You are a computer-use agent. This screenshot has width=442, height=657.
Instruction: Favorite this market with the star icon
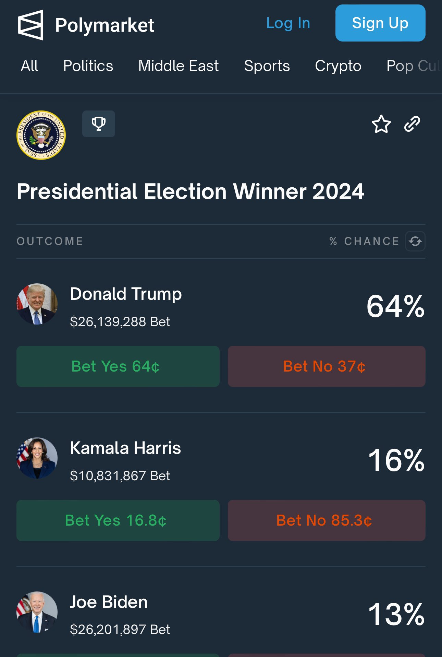click(381, 124)
